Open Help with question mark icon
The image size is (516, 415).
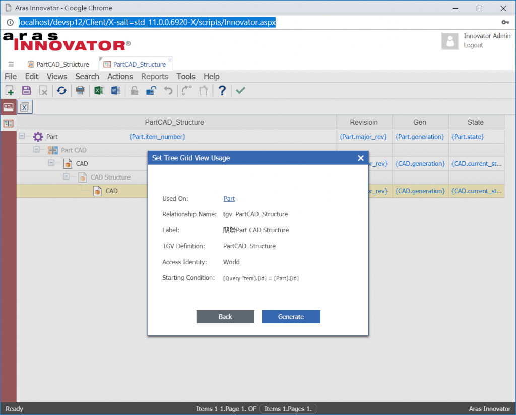point(222,90)
